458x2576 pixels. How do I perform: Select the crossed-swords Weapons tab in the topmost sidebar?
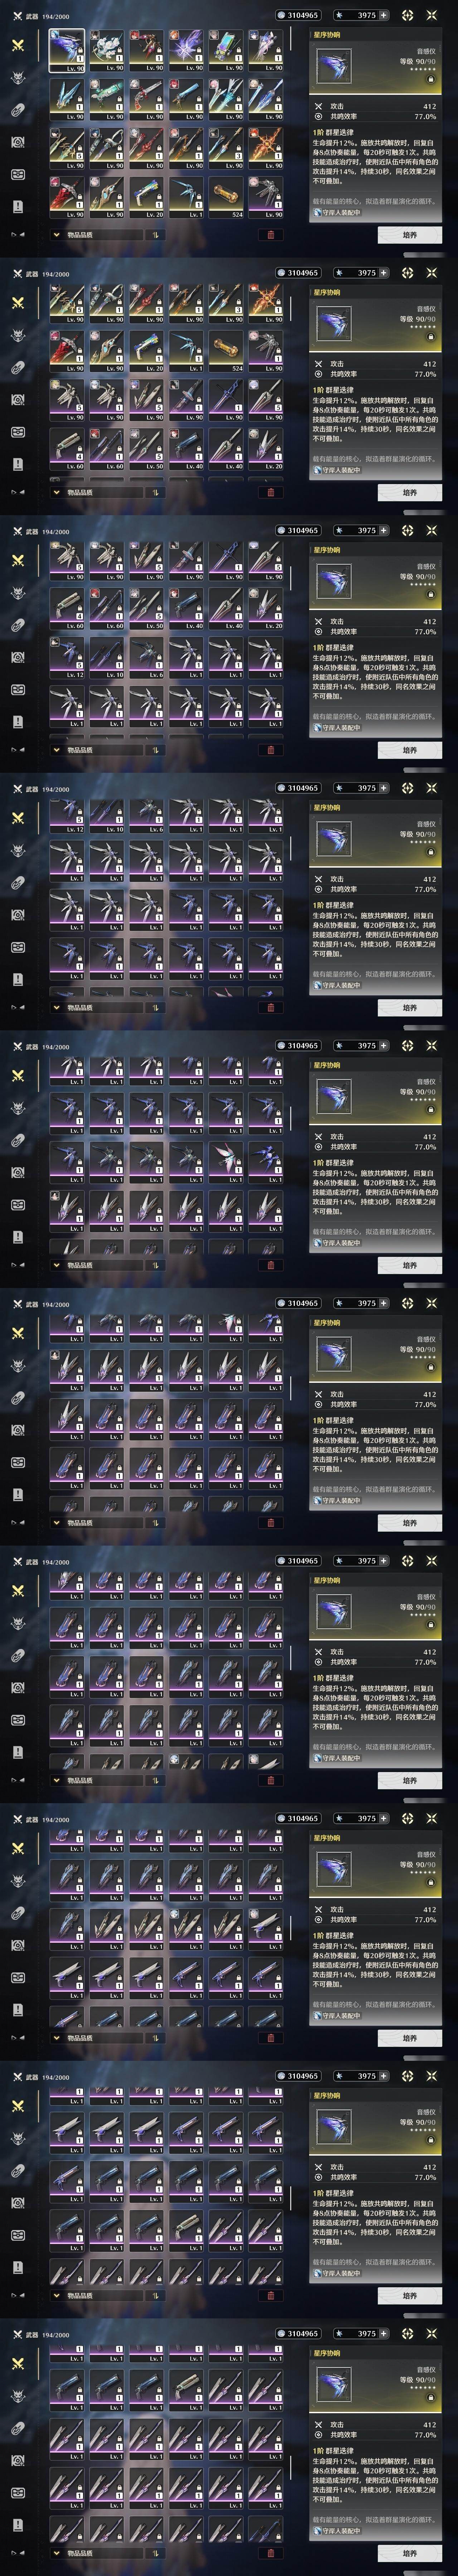pyautogui.click(x=17, y=45)
